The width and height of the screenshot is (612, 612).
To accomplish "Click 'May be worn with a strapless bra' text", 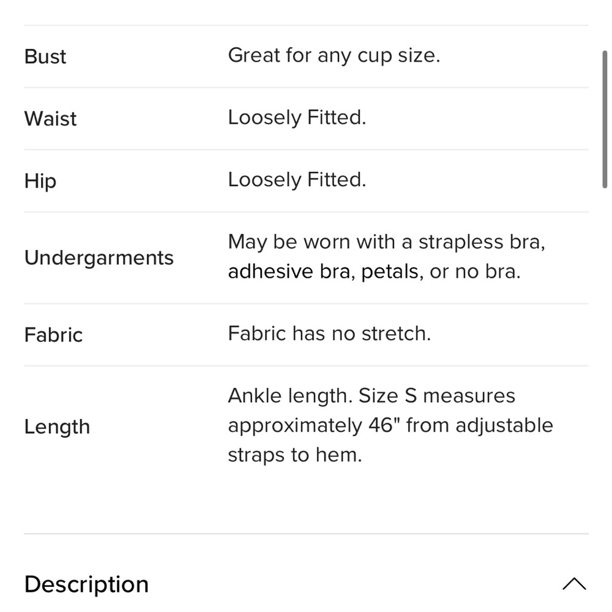I will [x=386, y=242].
